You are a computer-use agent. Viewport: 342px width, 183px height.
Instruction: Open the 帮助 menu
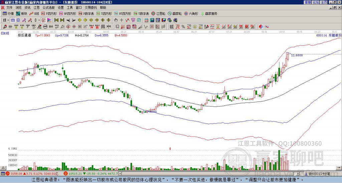[x=103, y=8]
